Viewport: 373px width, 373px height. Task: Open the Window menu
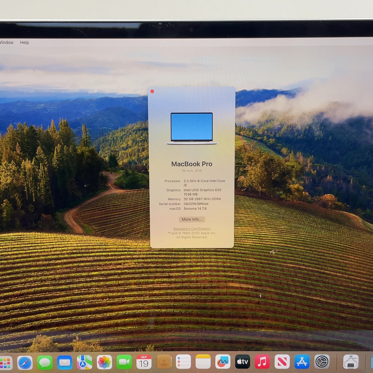click(7, 43)
